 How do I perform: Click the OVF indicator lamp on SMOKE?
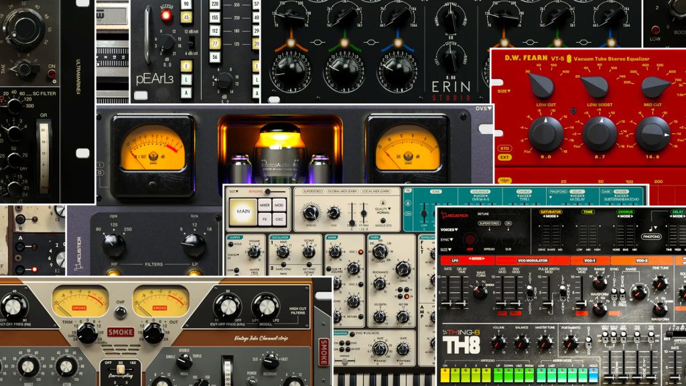(x=121, y=312)
